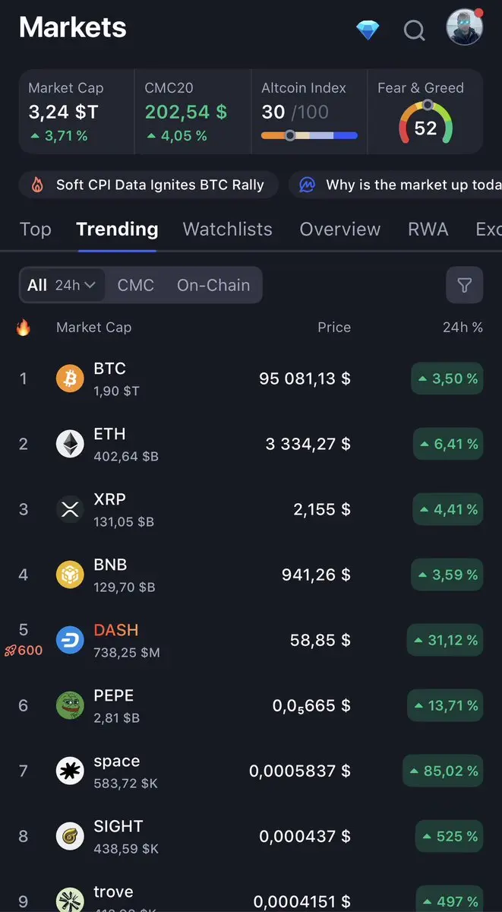This screenshot has width=502, height=912.
Task: Open the Fear & Greed gauge card
Action: pos(425,112)
